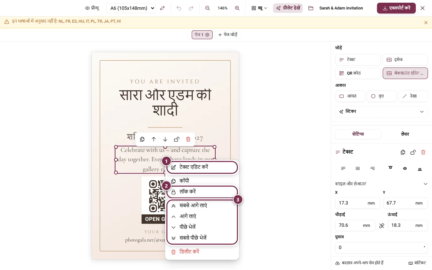Align text to the right
Viewport: 432px width, 270px height.
pos(373,169)
